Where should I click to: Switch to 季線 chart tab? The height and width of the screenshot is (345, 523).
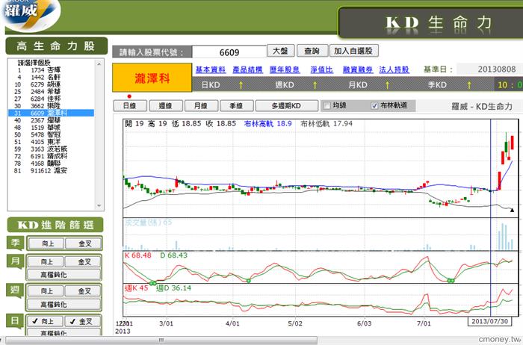click(x=237, y=106)
